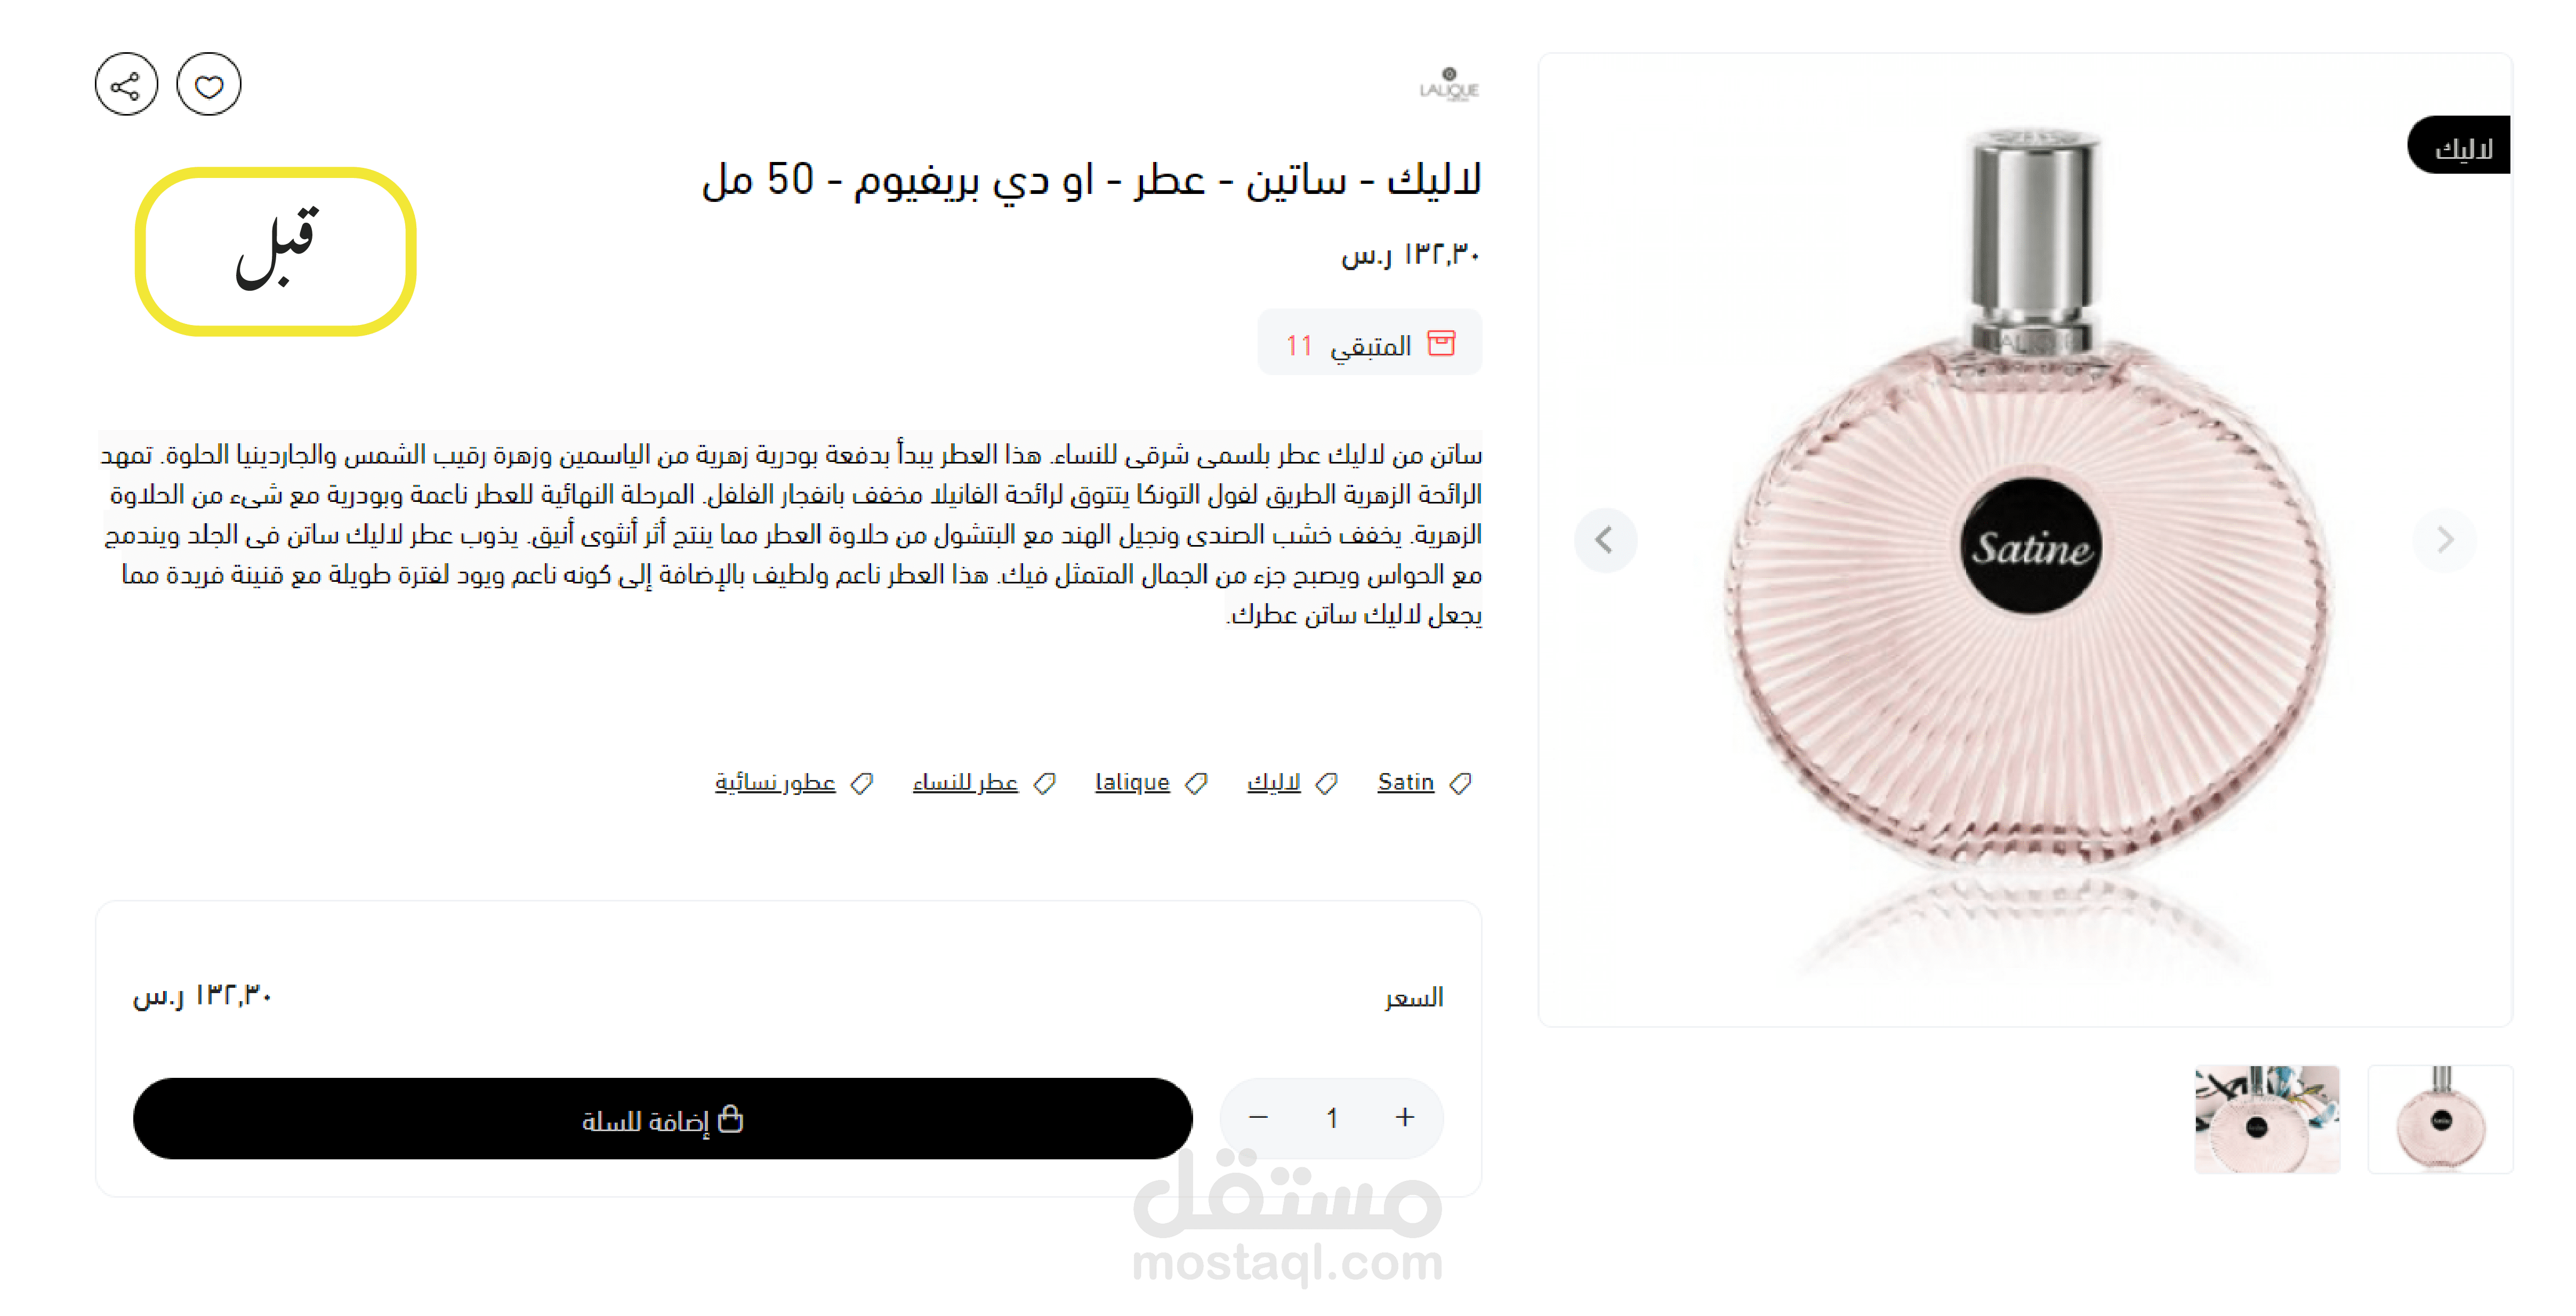This screenshot has height=1316, width=2576.
Task: Click the remaining stock box icon
Action: coord(1441,344)
